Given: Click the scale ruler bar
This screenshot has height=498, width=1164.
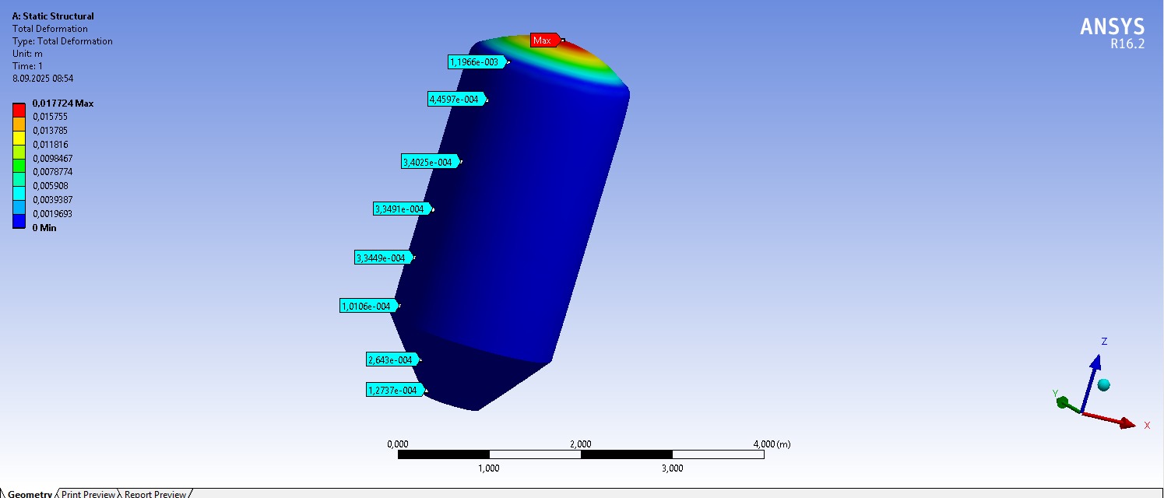Looking at the screenshot, I should pos(580,454).
